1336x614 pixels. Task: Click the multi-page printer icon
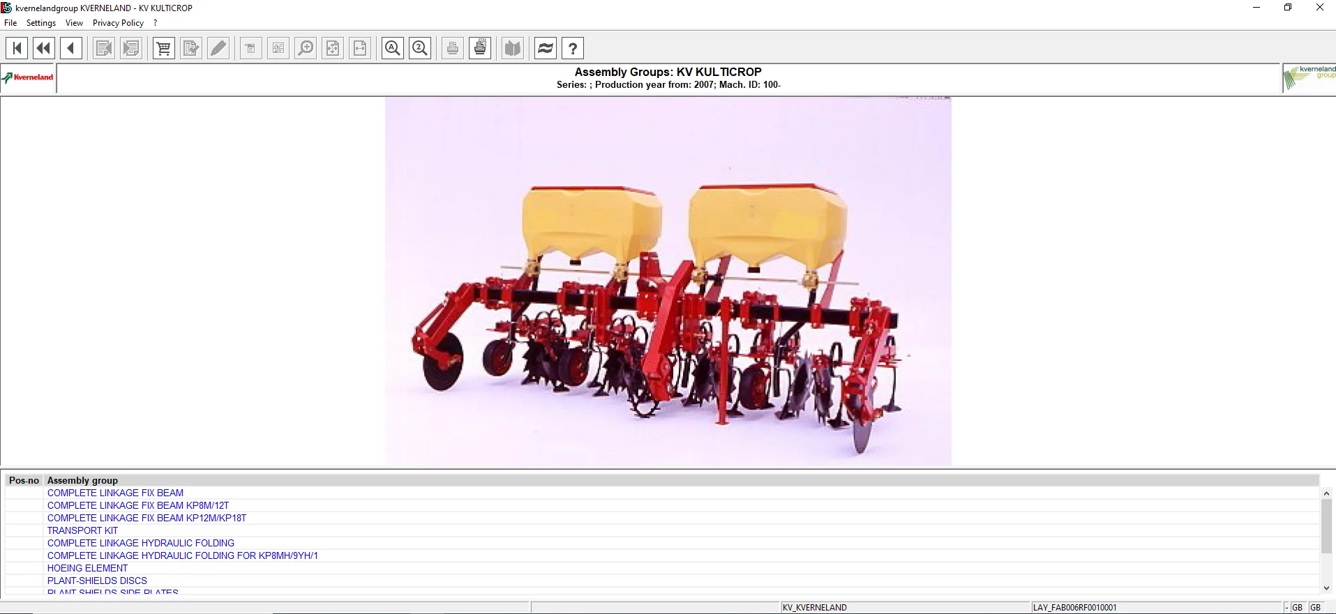pyautogui.click(x=480, y=48)
